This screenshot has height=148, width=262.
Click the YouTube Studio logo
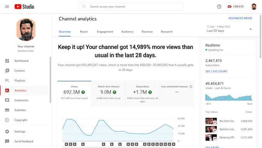24,7
